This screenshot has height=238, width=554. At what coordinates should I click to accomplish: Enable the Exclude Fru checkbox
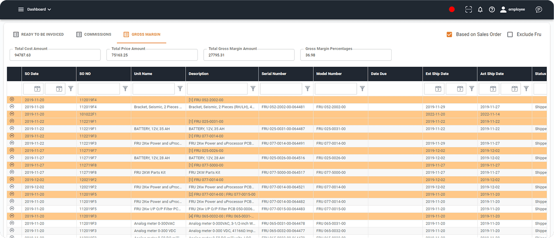tap(510, 35)
